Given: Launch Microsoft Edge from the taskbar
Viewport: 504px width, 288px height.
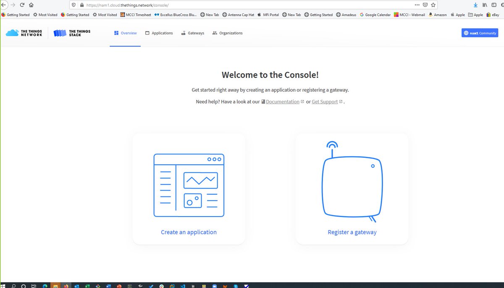Looking at the screenshot, I should coord(45,285).
